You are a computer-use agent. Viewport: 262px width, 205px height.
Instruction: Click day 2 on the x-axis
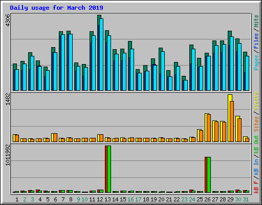tap(25, 199)
